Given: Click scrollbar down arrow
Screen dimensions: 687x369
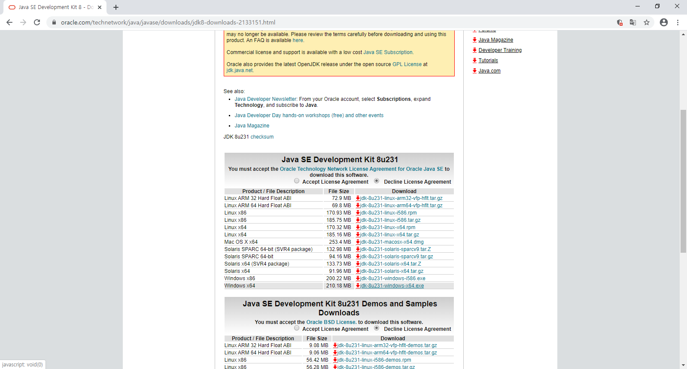Looking at the screenshot, I should (x=683, y=365).
